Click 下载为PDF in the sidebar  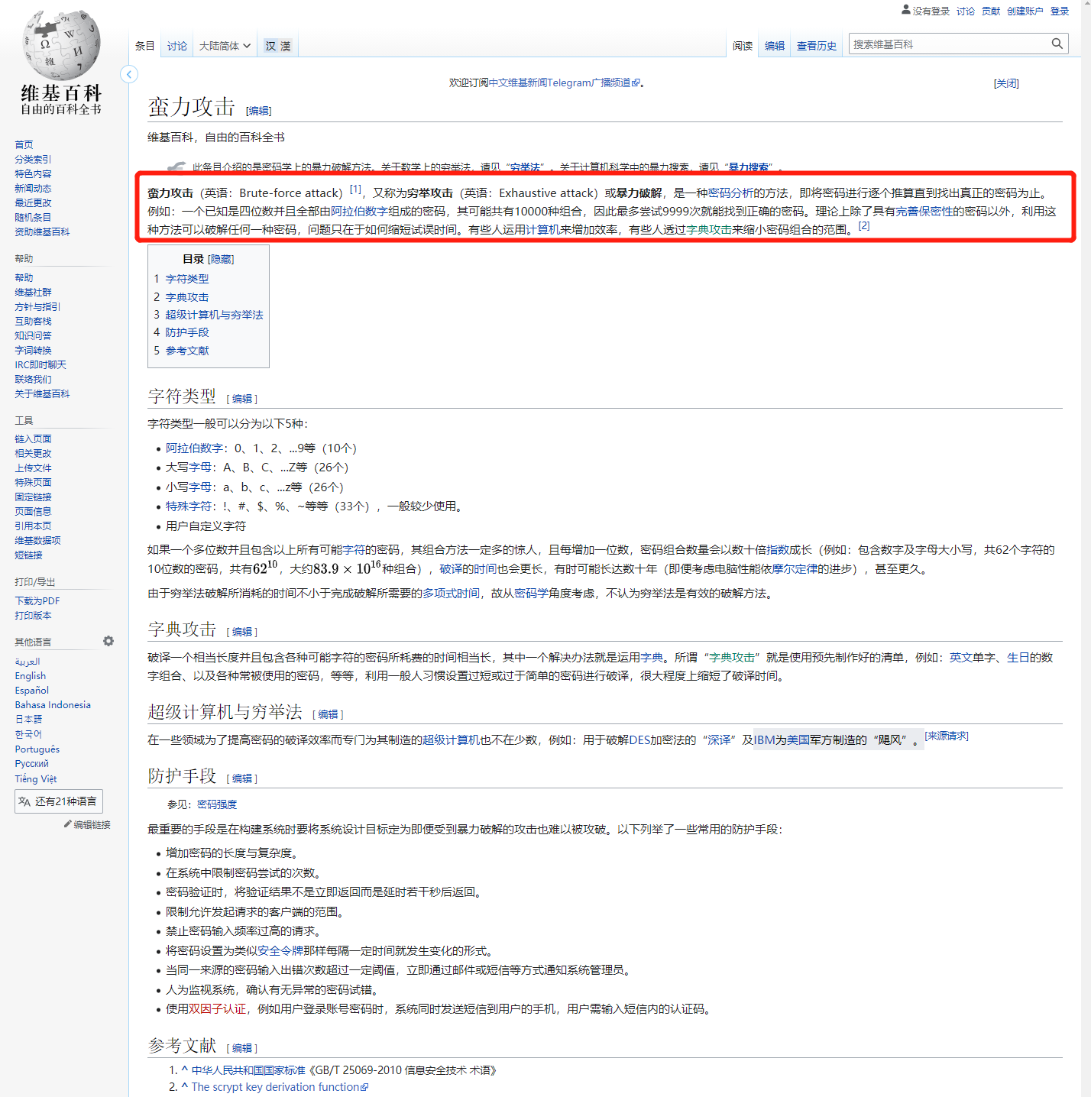pos(37,601)
